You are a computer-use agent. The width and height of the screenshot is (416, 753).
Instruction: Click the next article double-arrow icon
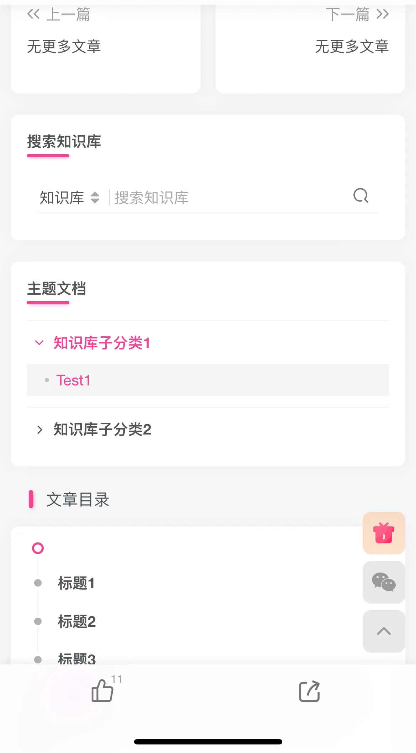tap(383, 14)
